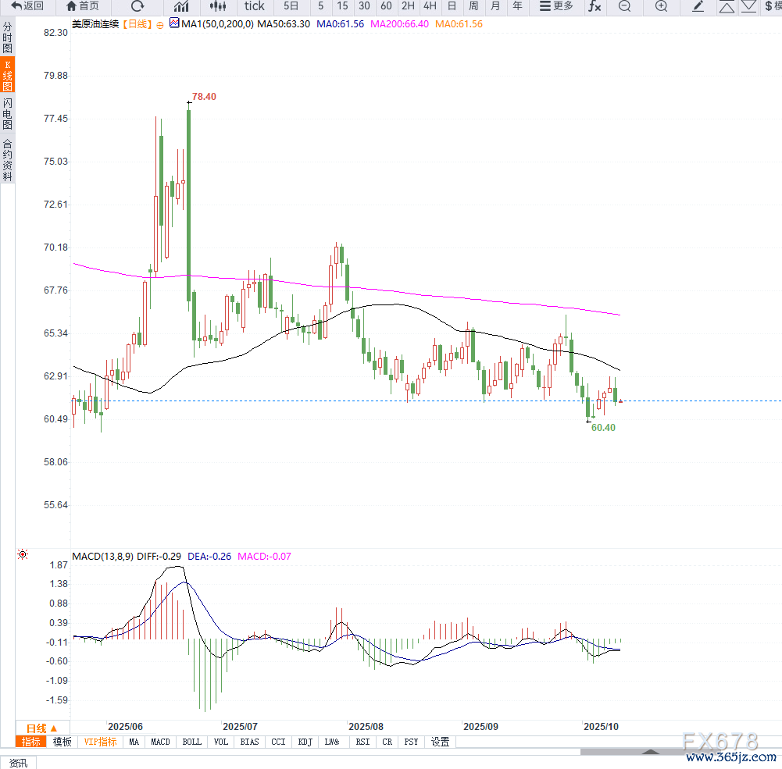Screen dimensions: 782x769
Task: Click the 设置 settings button
Action: click(x=441, y=742)
